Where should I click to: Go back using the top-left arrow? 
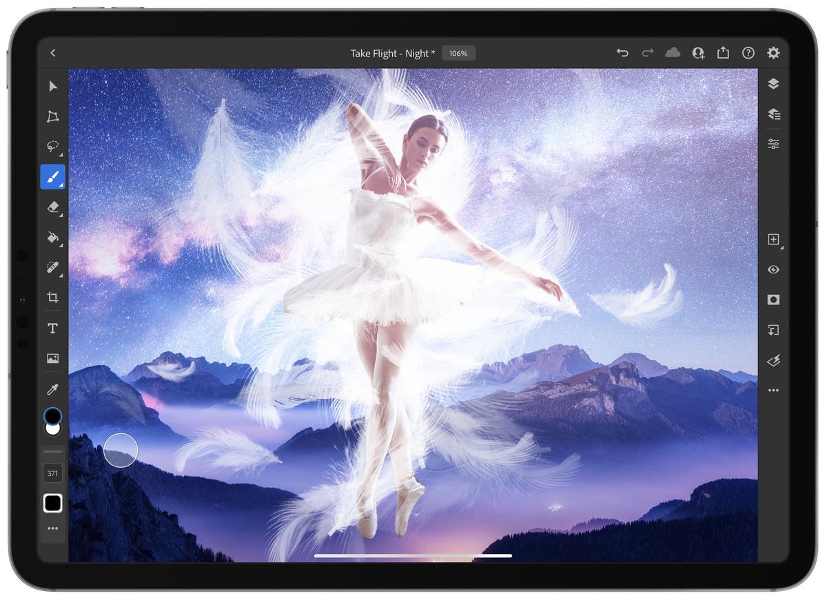[53, 53]
